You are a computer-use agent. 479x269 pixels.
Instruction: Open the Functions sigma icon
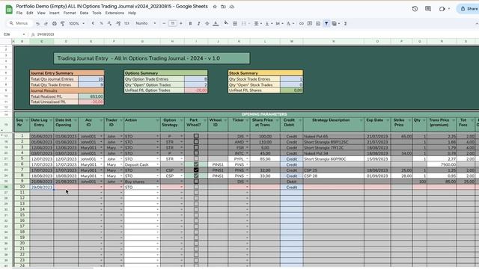346,23
